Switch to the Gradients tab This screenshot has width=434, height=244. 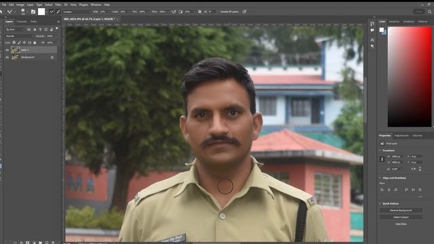coord(408,21)
